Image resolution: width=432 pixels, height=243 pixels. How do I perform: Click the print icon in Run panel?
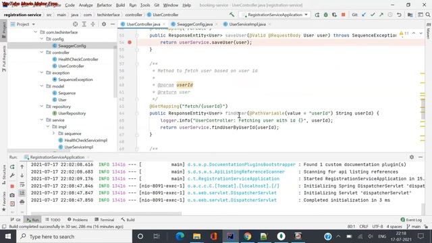point(22,202)
